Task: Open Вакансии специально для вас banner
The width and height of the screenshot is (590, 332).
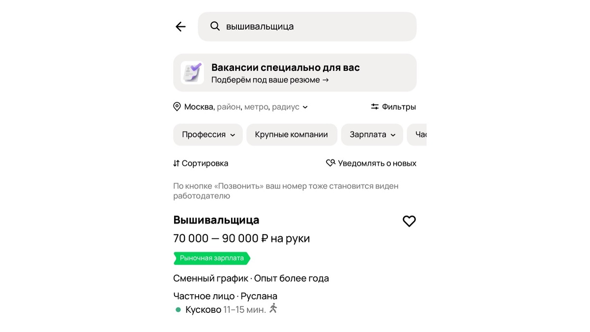Action: [295, 72]
